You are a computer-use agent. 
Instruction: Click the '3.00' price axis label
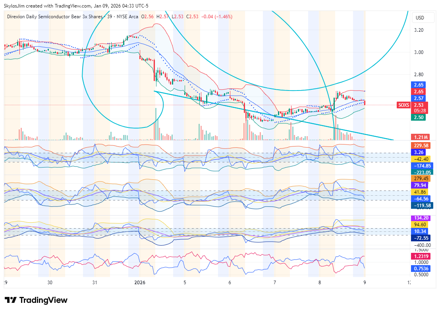(x=419, y=52)
